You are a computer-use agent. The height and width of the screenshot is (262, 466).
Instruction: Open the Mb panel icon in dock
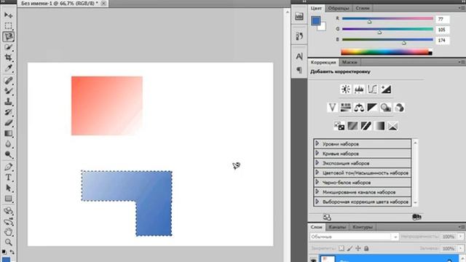coord(299,17)
